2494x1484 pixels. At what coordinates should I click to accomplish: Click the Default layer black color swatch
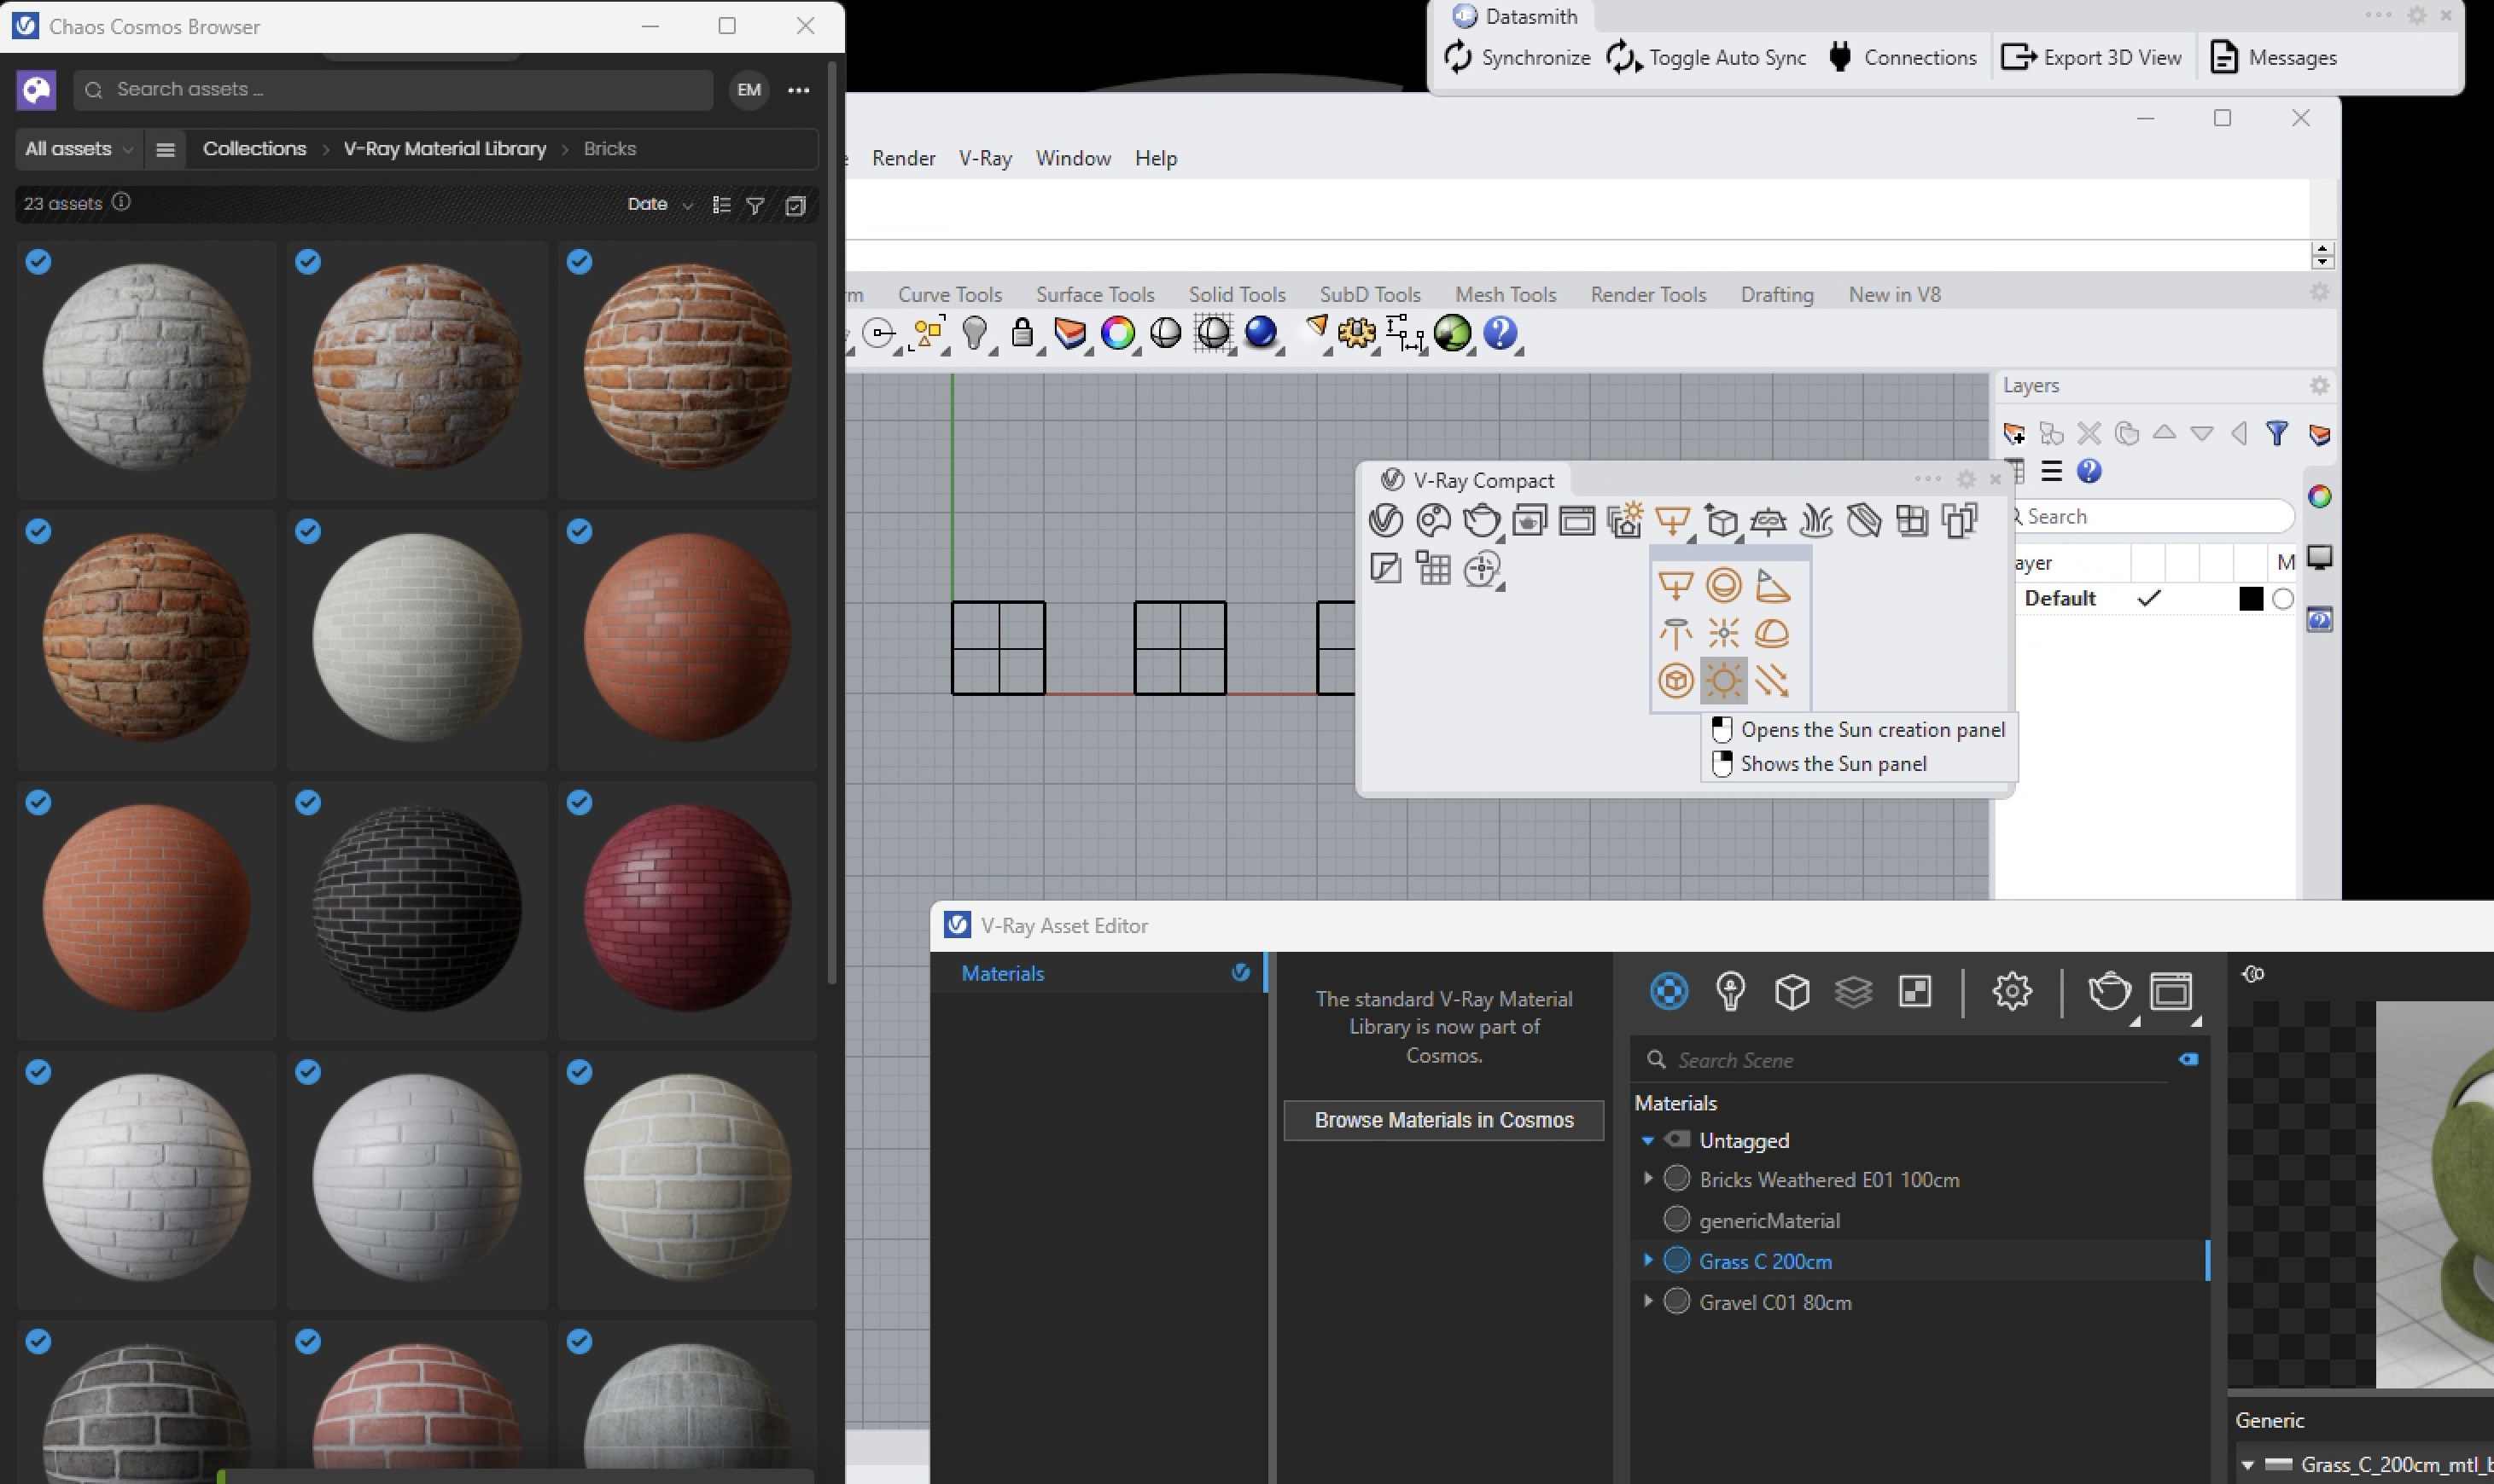pyautogui.click(x=2250, y=599)
